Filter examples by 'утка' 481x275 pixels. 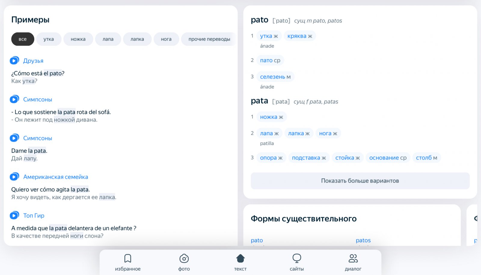click(49, 39)
